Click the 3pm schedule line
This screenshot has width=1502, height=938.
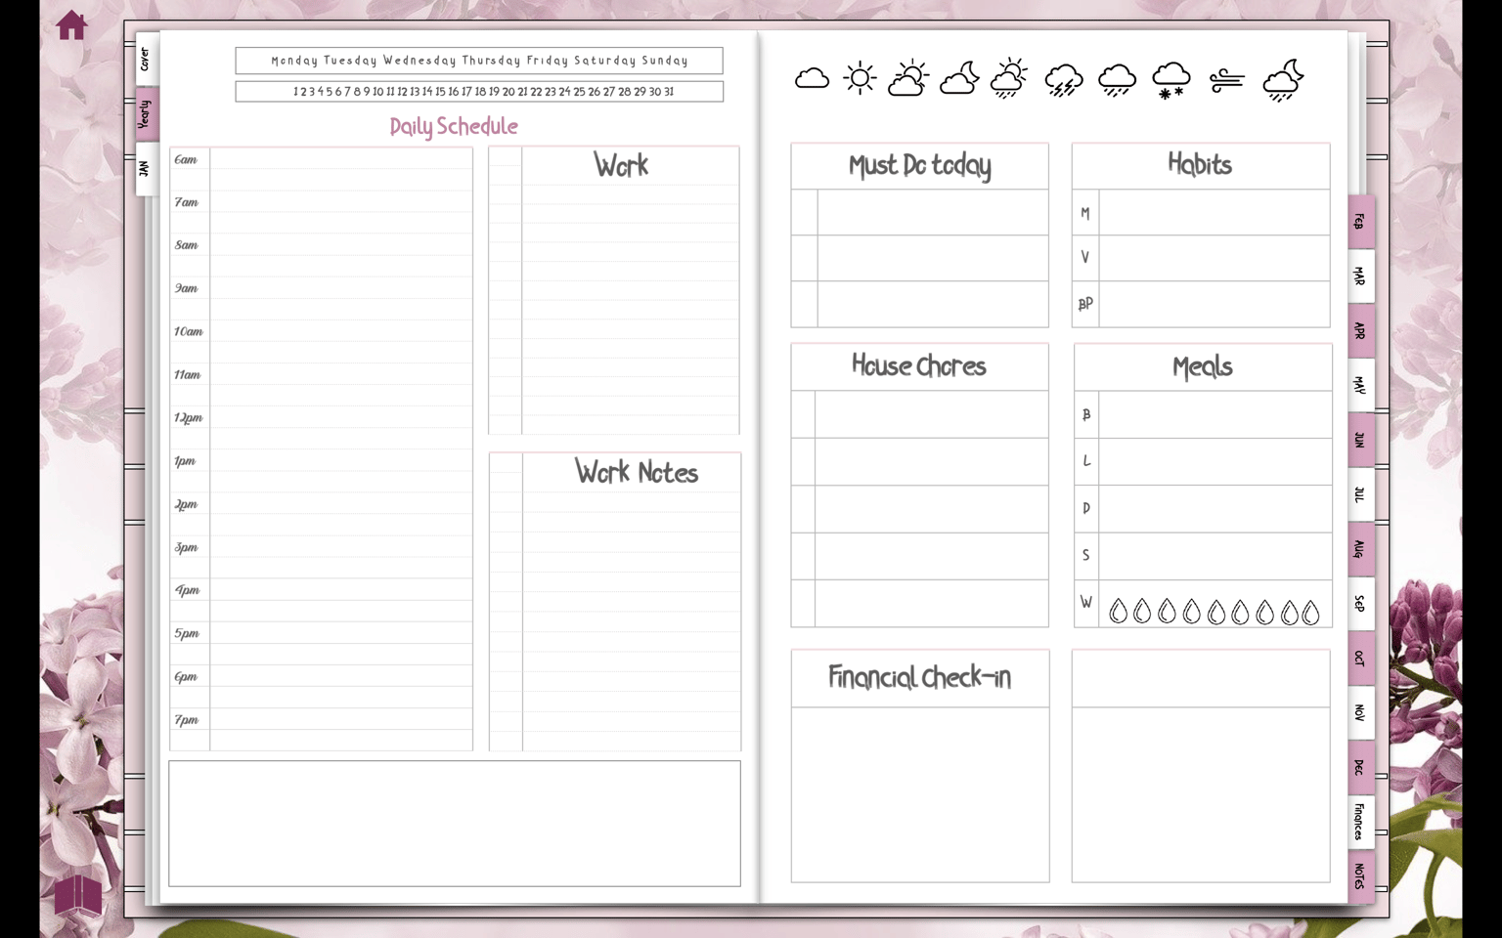click(x=341, y=546)
